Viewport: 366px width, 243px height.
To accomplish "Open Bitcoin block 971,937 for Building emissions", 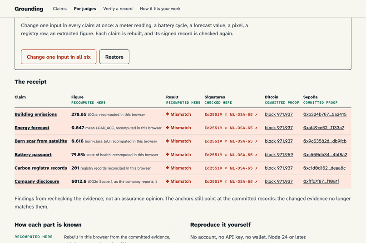I will point(279,114).
